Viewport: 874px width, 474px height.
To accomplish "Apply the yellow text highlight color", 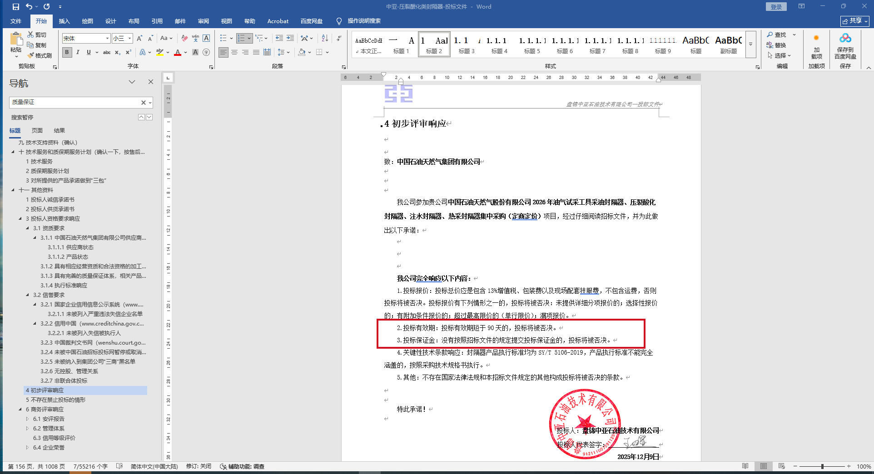I will pyautogui.click(x=159, y=52).
